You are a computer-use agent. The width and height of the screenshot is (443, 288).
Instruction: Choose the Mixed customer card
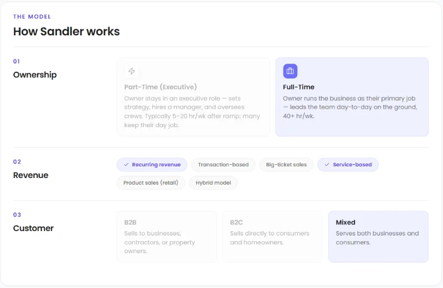coord(378,237)
